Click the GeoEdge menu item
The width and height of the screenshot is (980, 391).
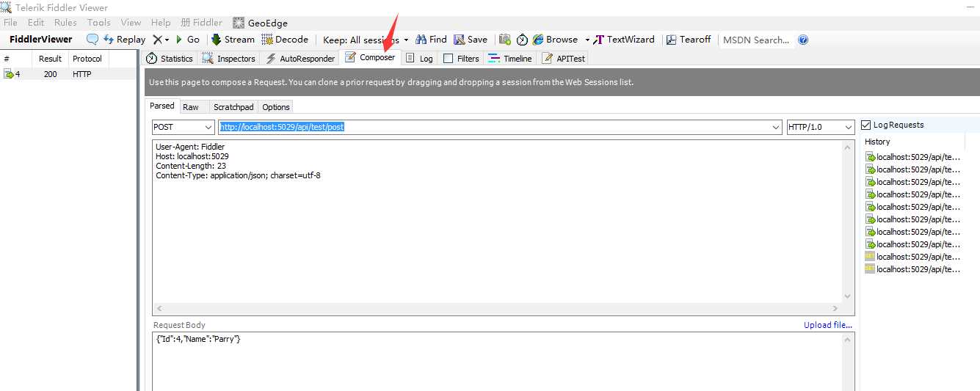pos(261,23)
